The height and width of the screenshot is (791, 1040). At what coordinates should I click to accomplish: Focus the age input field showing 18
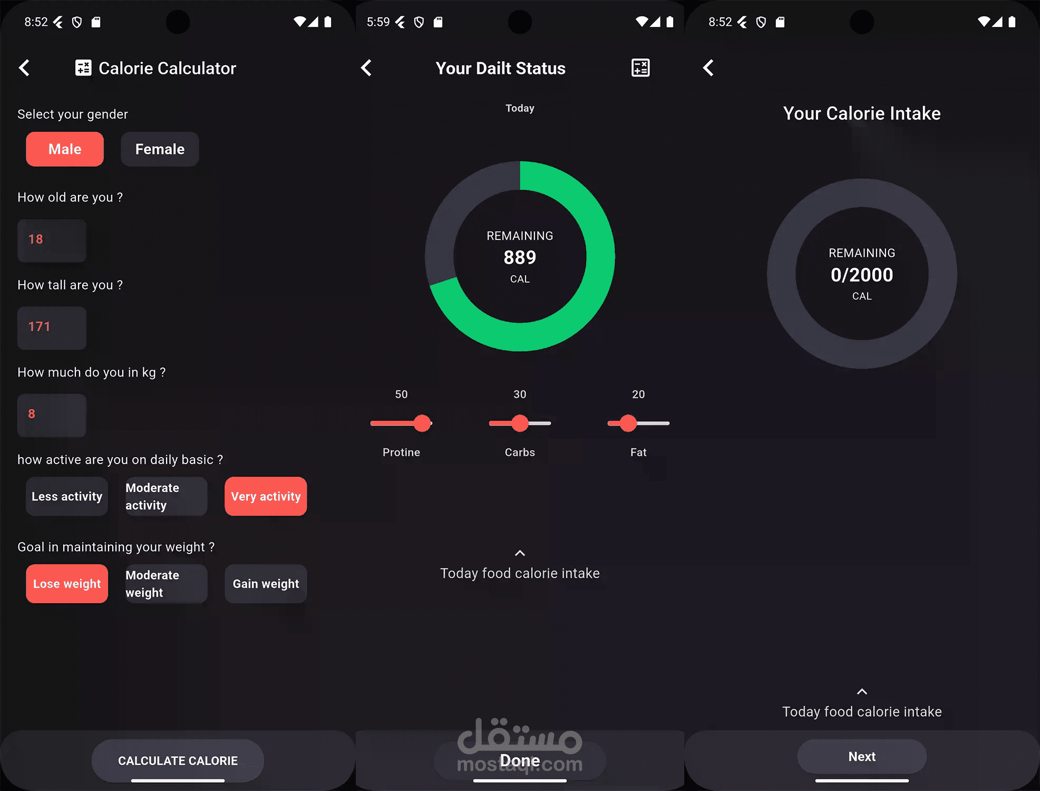tap(52, 240)
